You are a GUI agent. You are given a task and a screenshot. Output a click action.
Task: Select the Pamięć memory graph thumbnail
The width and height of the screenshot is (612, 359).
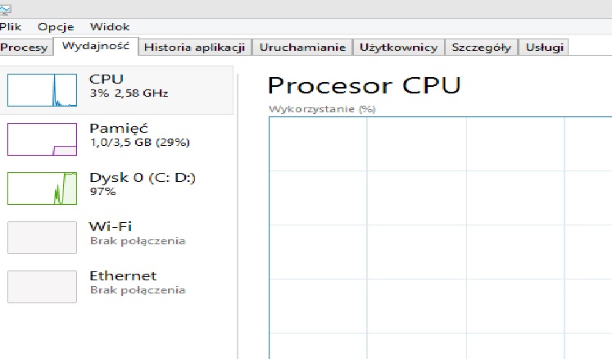click(x=42, y=139)
